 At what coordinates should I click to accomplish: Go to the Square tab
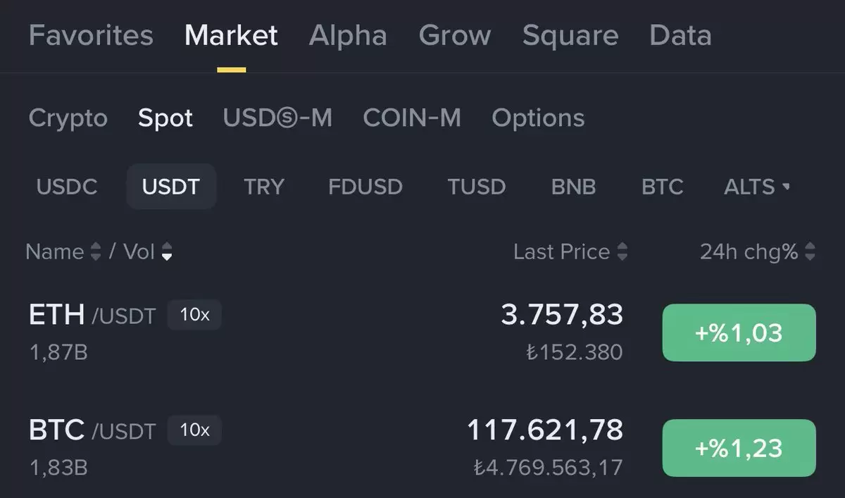point(570,35)
